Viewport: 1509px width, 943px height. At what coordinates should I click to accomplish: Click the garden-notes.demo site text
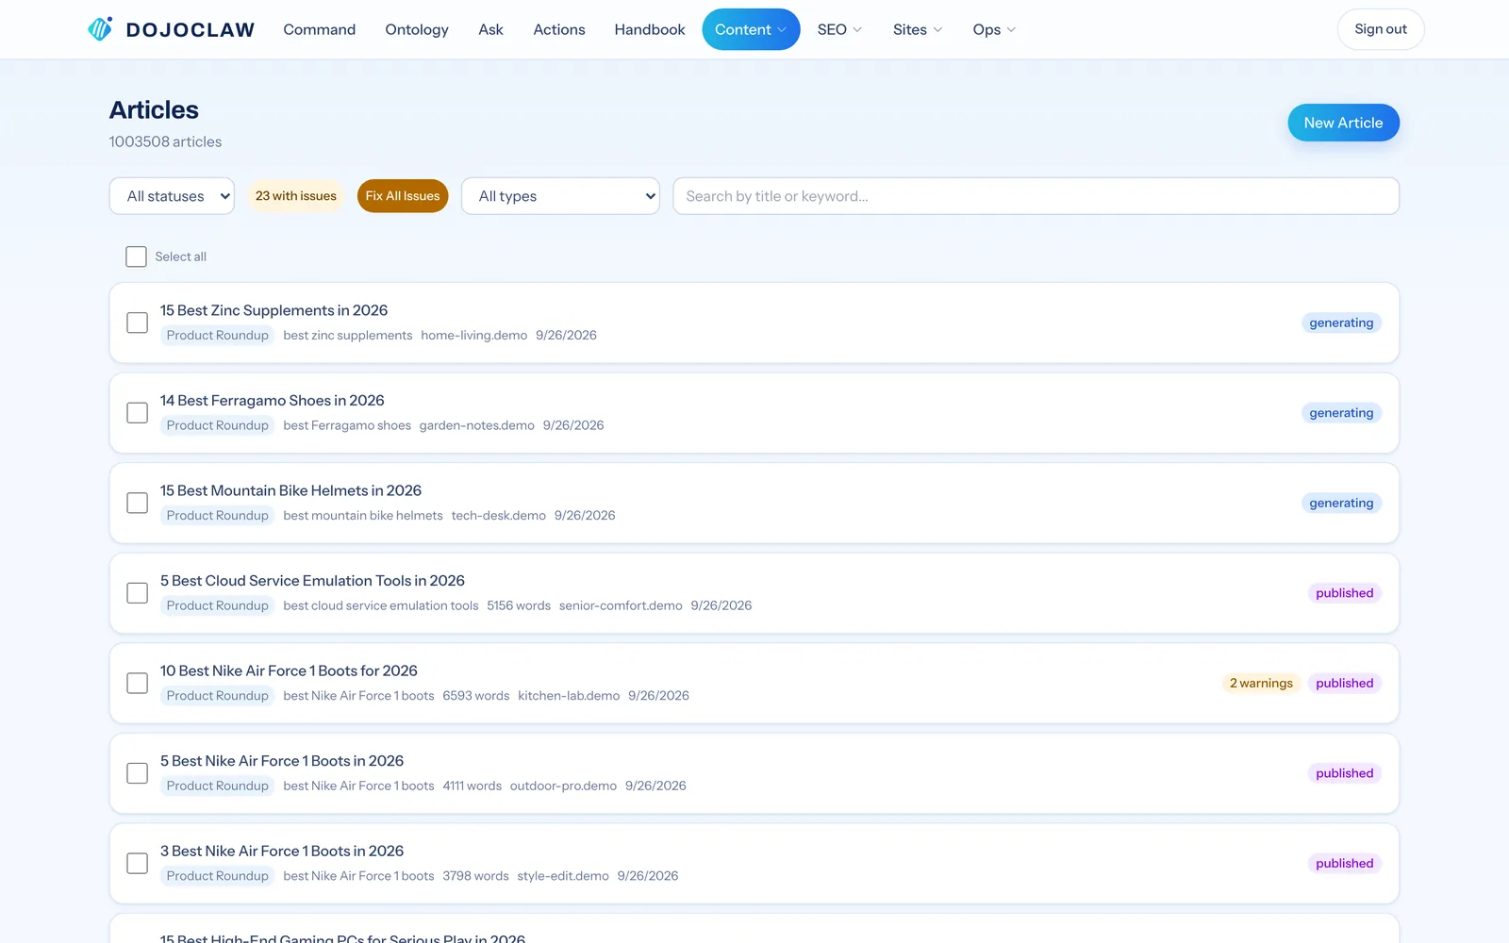tap(477, 425)
